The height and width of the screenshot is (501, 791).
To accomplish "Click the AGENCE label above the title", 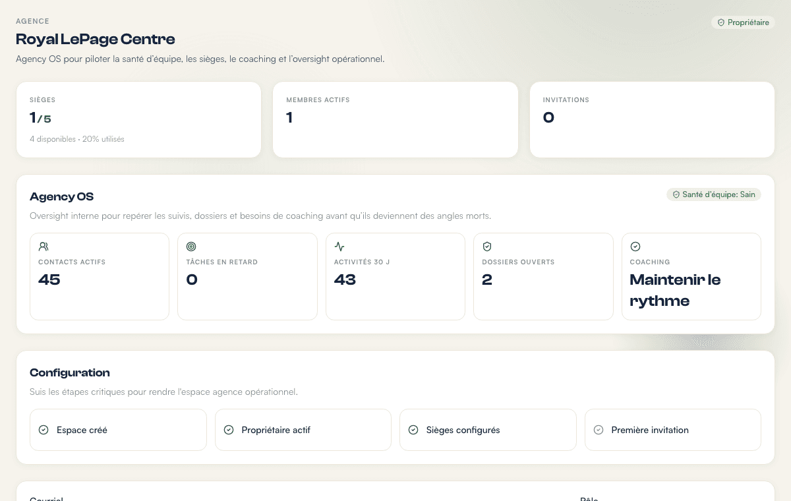I will [32, 21].
